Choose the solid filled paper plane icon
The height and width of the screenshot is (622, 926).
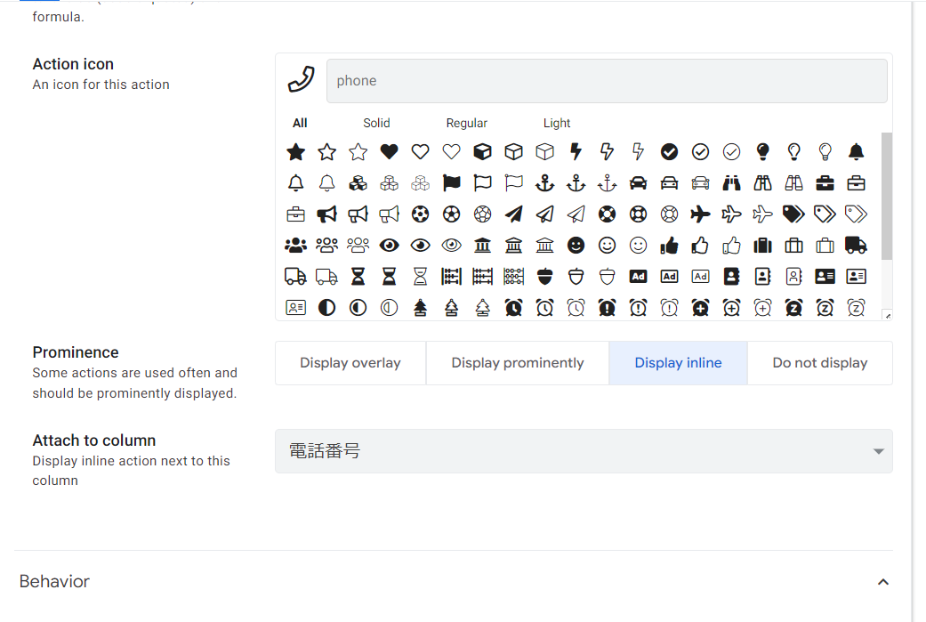pos(514,214)
